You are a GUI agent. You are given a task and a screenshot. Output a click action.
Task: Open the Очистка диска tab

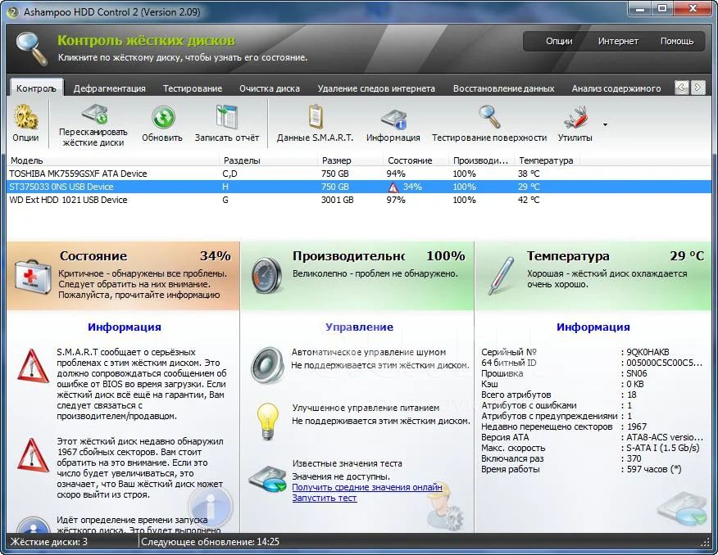269,88
